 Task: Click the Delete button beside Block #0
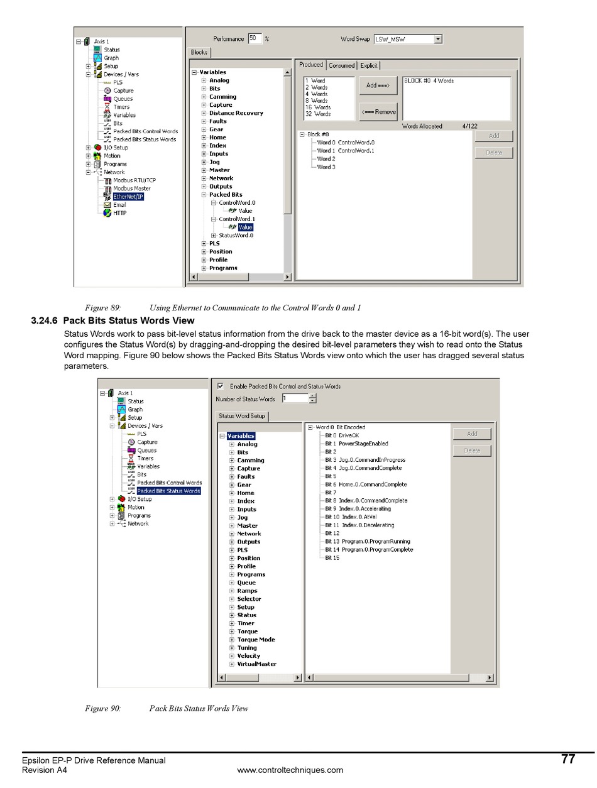click(x=494, y=153)
